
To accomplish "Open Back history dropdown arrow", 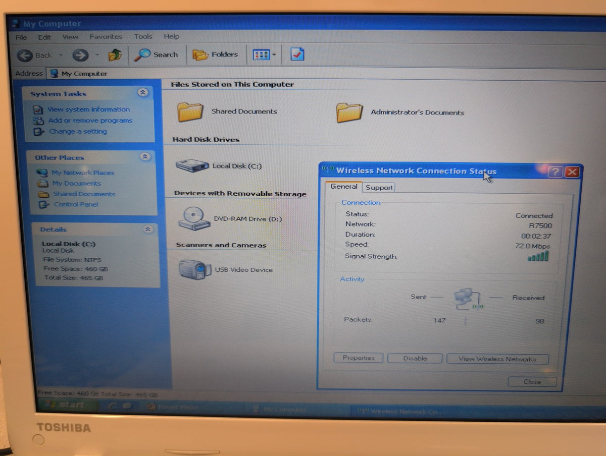I will point(61,55).
